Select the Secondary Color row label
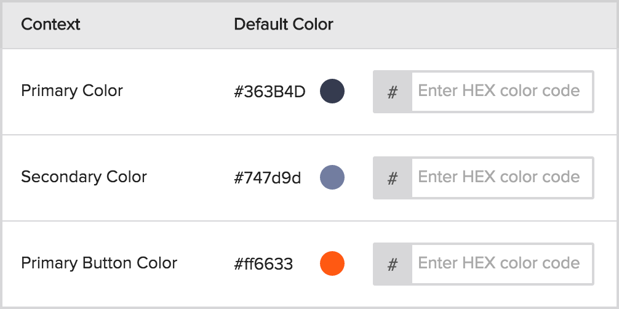 click(x=84, y=177)
